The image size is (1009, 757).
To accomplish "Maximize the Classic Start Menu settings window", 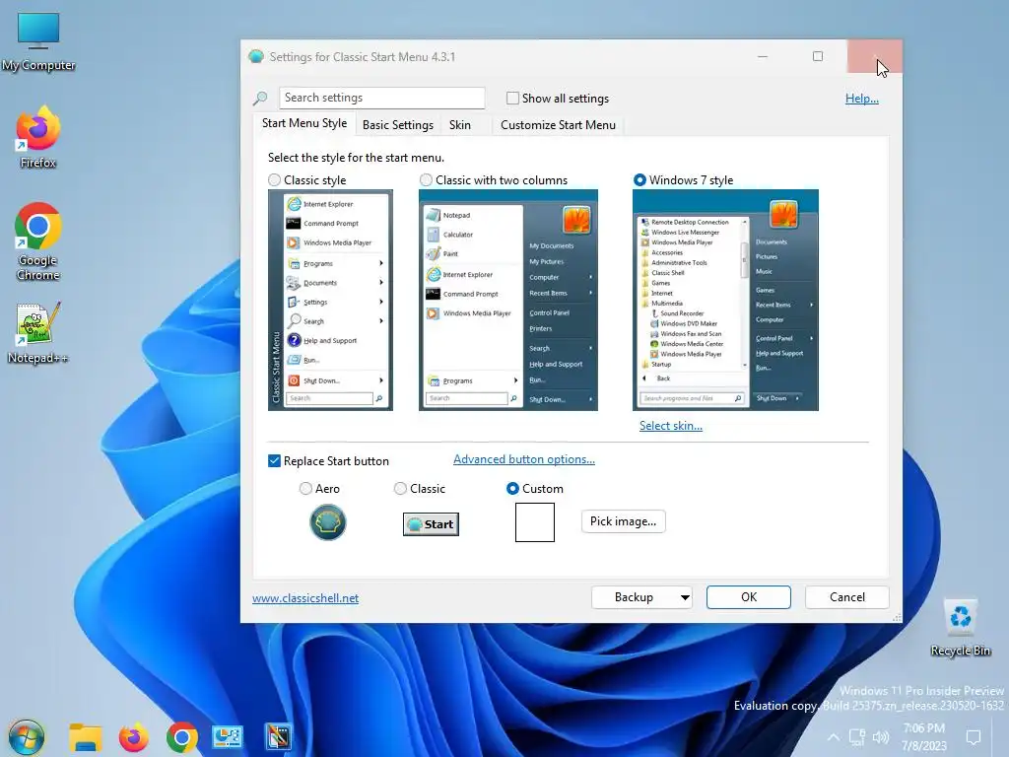I will tap(817, 56).
